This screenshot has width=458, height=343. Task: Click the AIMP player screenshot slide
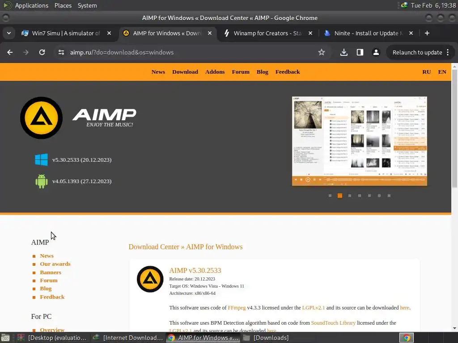click(x=360, y=141)
